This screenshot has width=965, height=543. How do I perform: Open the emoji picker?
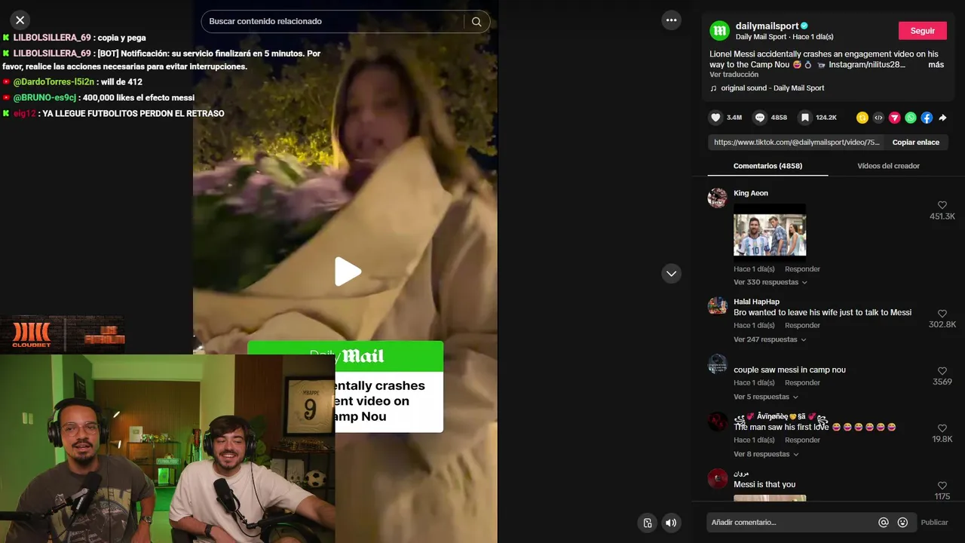coord(902,522)
